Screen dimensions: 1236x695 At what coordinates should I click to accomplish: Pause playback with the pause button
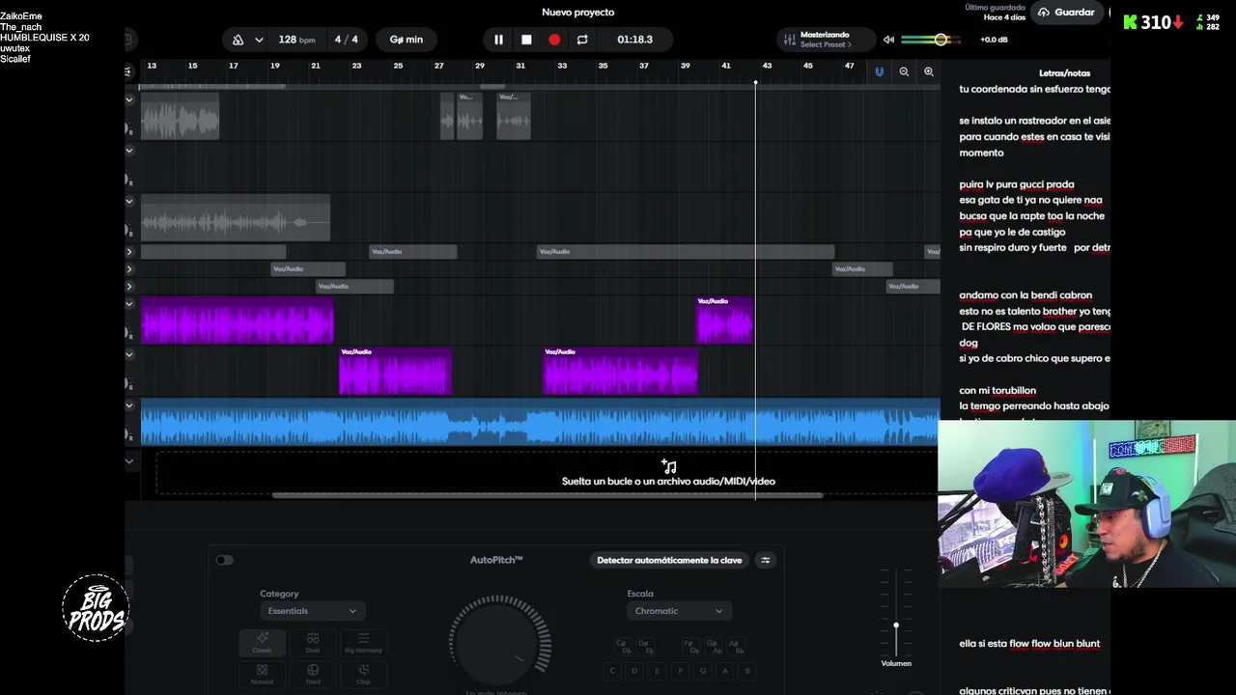click(498, 40)
